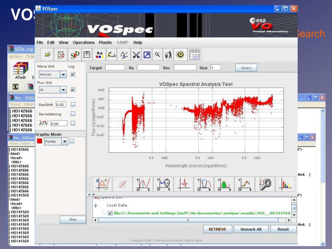The image size is (332, 249).
Task: Click the RETRIEVE button
Action: 218,229
